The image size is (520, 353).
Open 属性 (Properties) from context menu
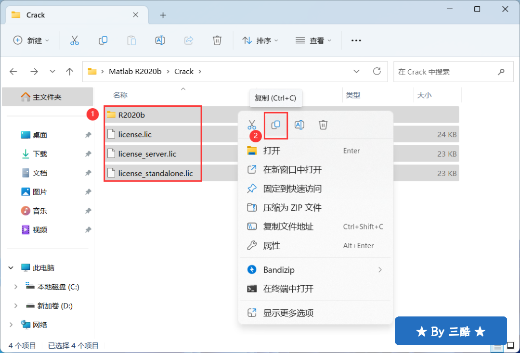point(315,246)
